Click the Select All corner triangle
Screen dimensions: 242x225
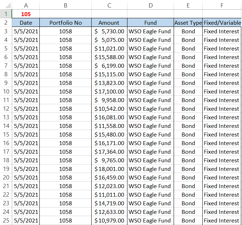(6, 5)
